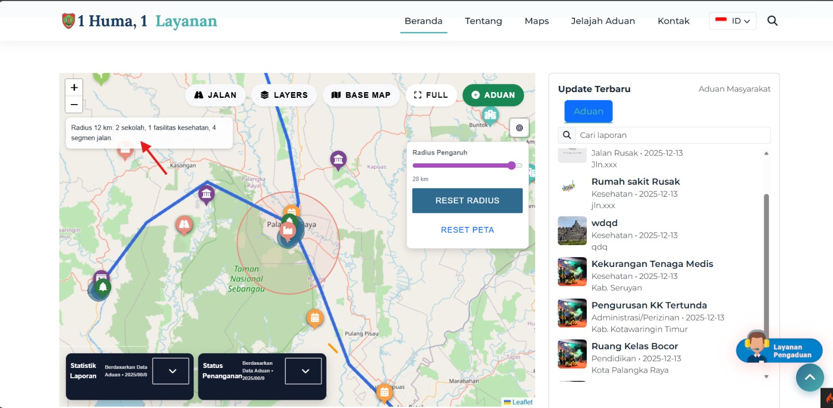833x408 pixels.
Task: Open the search magnifier in the header
Action: [773, 21]
